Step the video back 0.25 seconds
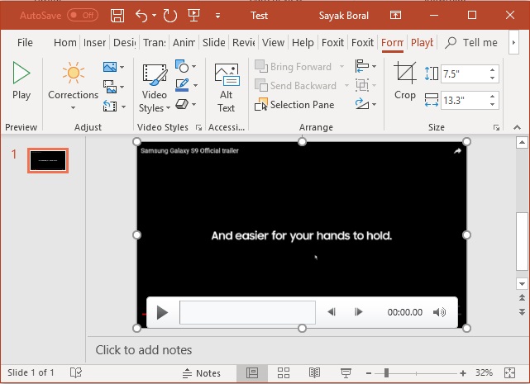Image resolution: width=530 pixels, height=384 pixels. [332, 312]
